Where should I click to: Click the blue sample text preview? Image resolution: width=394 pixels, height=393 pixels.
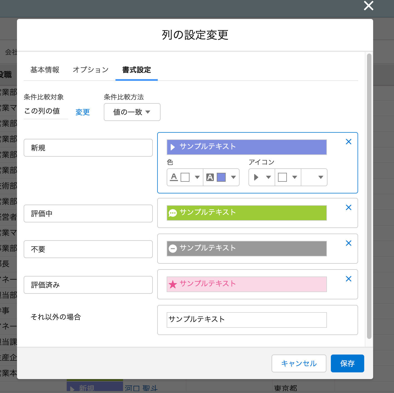247,147
